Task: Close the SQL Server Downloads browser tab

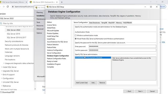Action: point(26,2)
